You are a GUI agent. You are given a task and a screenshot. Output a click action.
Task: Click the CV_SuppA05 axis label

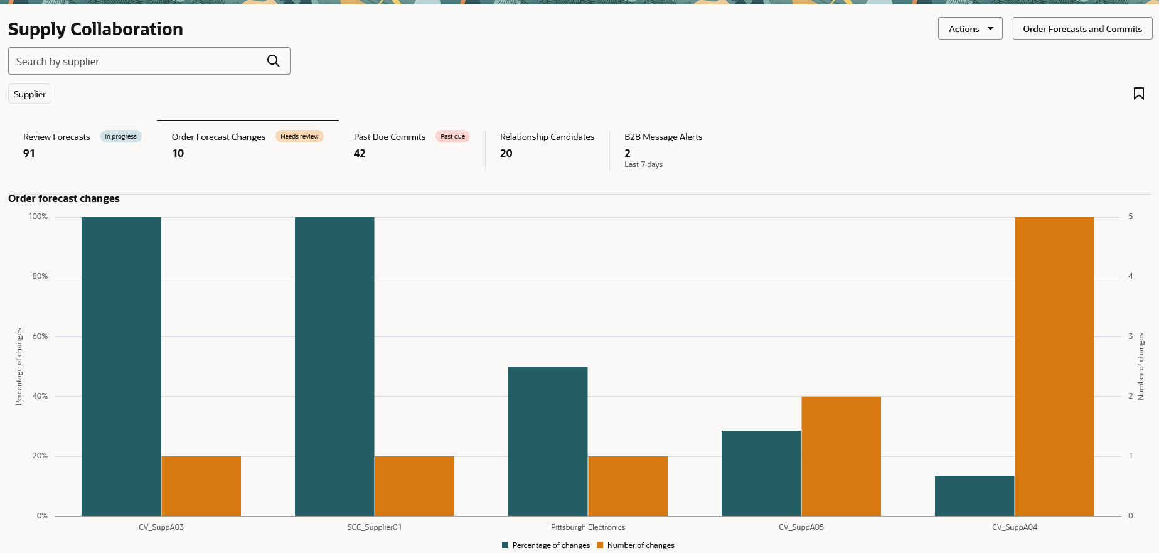(x=801, y=527)
